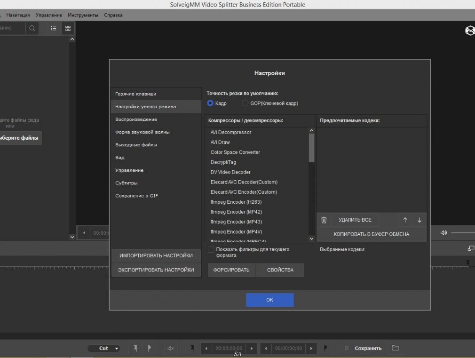475x358 pixels.
Task: Select the Кадр cutting accuracy option
Action: pos(210,103)
